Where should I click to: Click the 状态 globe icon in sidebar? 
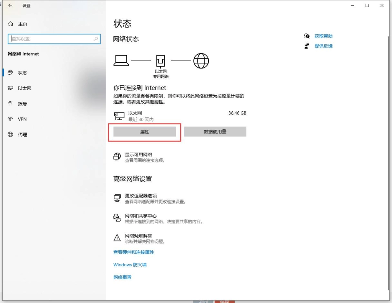(10, 73)
